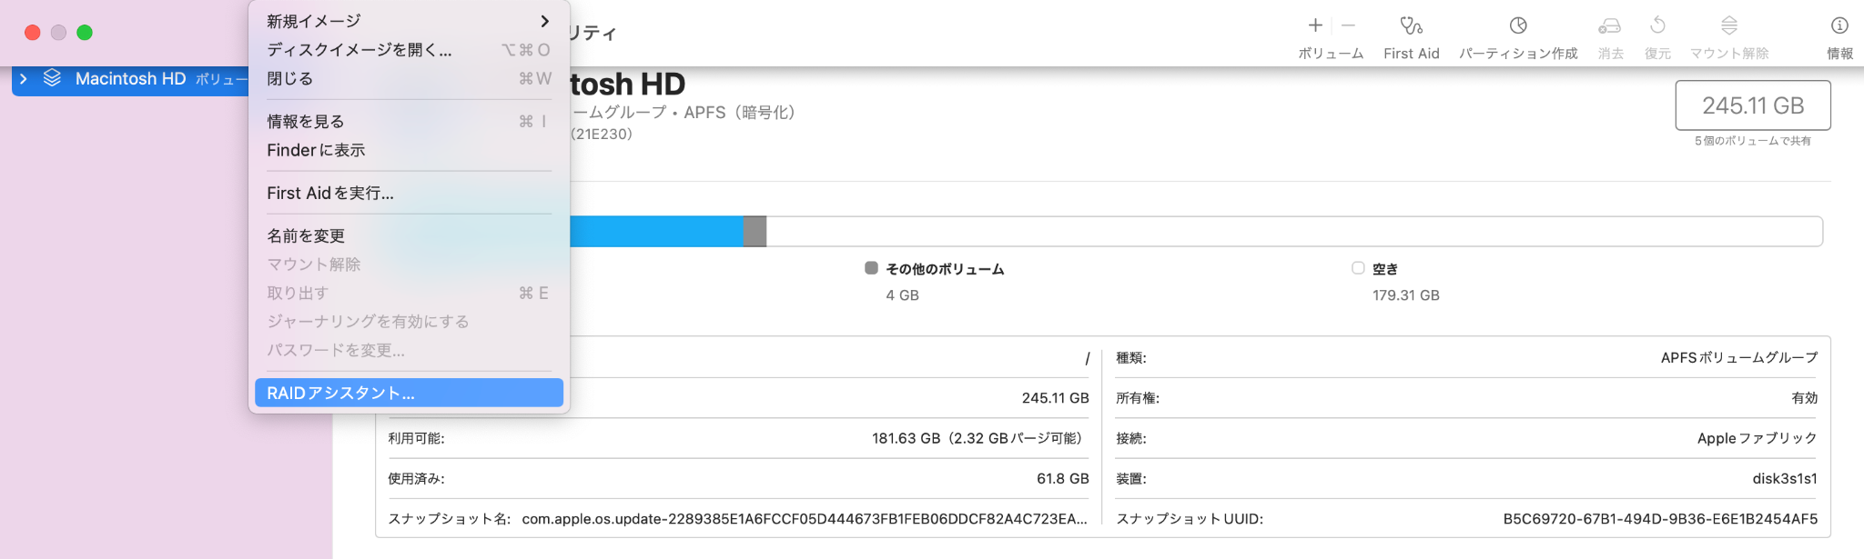Open the Info (情報) toolbar icon
This screenshot has width=1864, height=559.
(x=1839, y=25)
